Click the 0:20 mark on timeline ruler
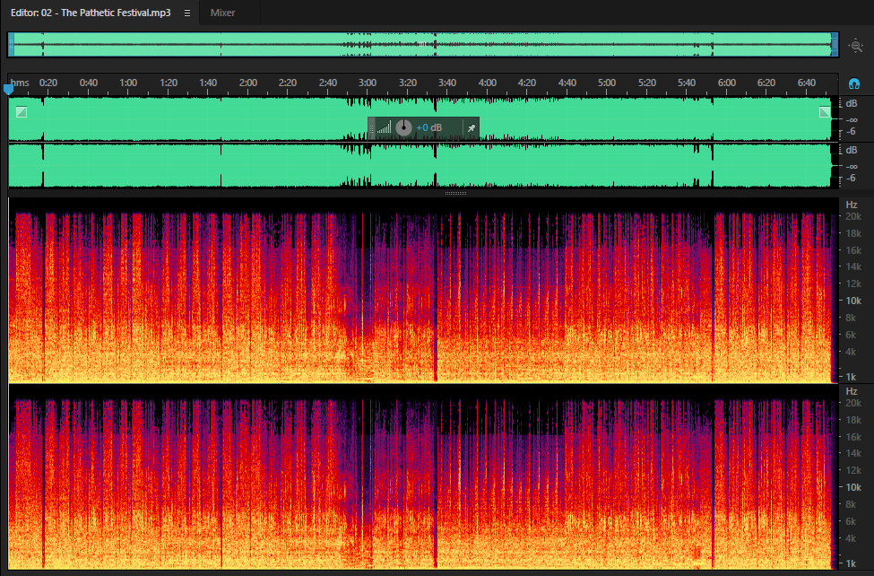 click(x=48, y=83)
